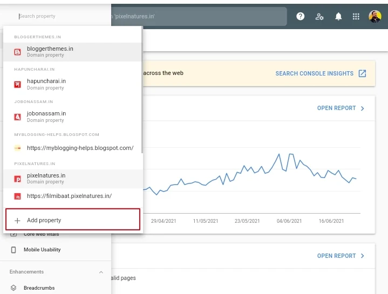Open the users and permissions settings icon

319,17
